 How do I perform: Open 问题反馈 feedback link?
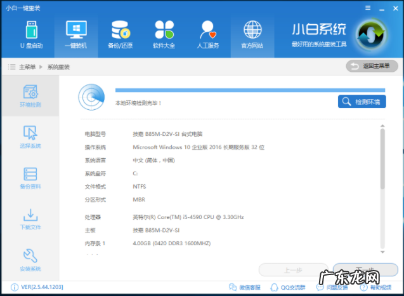tap(332, 287)
